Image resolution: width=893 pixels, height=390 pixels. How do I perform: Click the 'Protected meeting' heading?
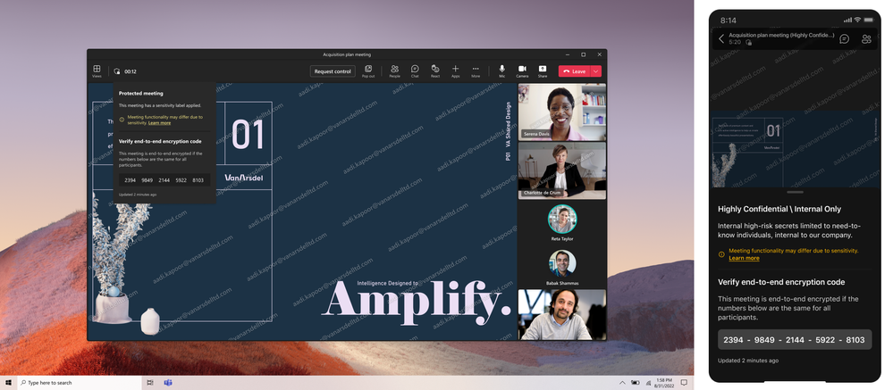140,93
